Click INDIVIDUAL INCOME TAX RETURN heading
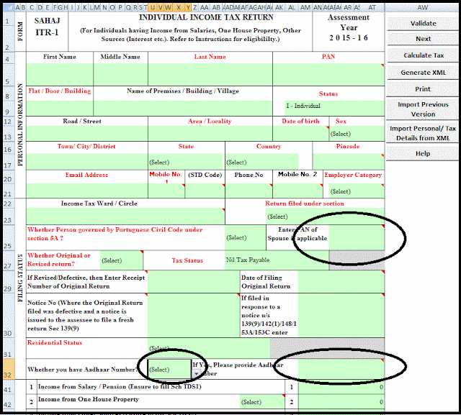Screen dimensions: 461x415 point(206,17)
